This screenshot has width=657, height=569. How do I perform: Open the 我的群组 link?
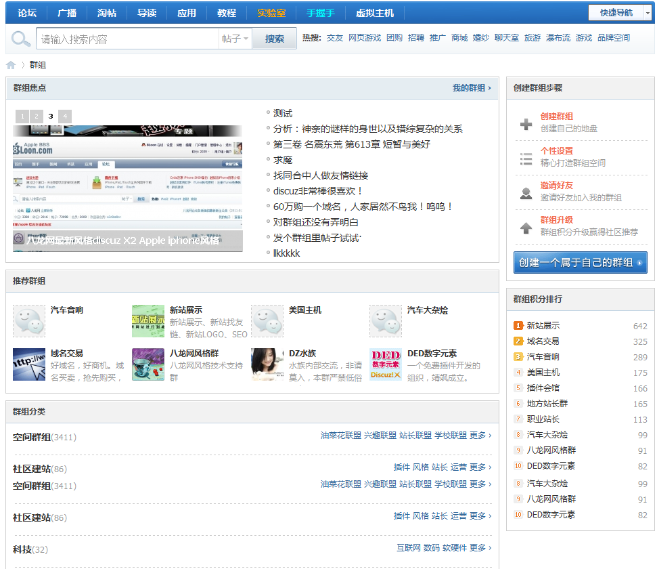[x=469, y=89]
